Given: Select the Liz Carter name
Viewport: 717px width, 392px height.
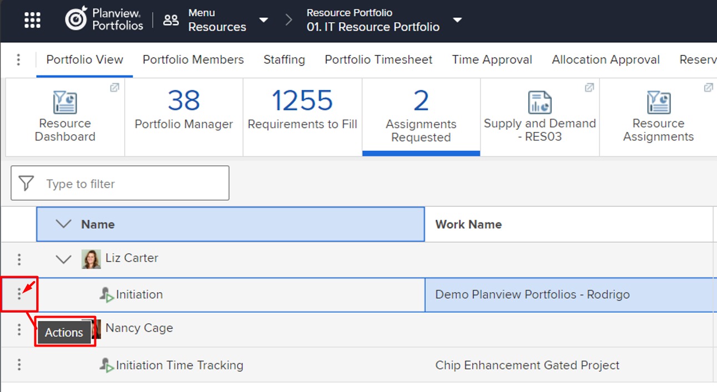Looking at the screenshot, I should [x=132, y=258].
